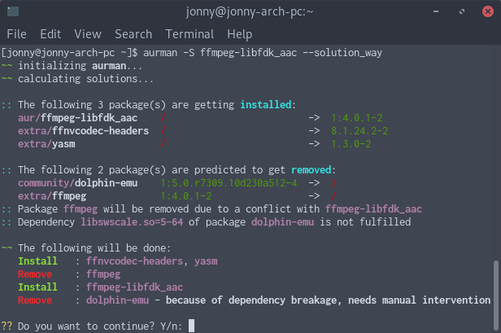This screenshot has height=333, width=501.
Task: Click 'Remove : ffmpeg' line
Action: 69,274
